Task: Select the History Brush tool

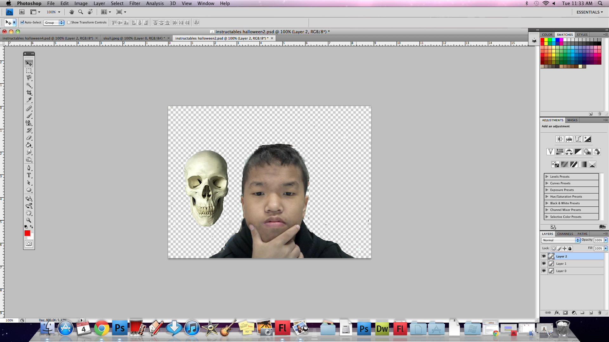Action: click(29, 130)
